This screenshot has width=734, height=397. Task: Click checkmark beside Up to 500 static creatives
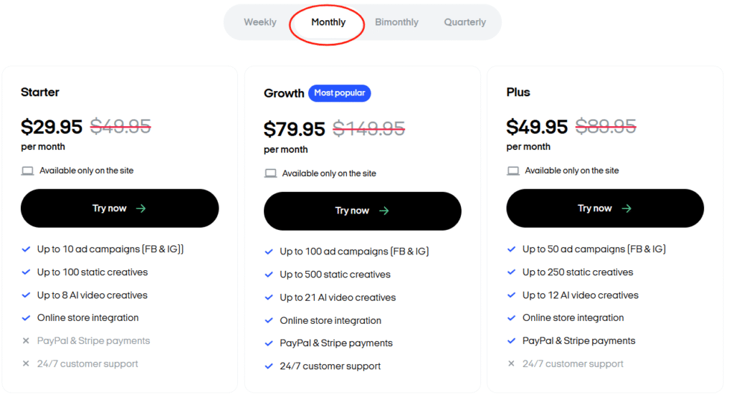tap(269, 274)
